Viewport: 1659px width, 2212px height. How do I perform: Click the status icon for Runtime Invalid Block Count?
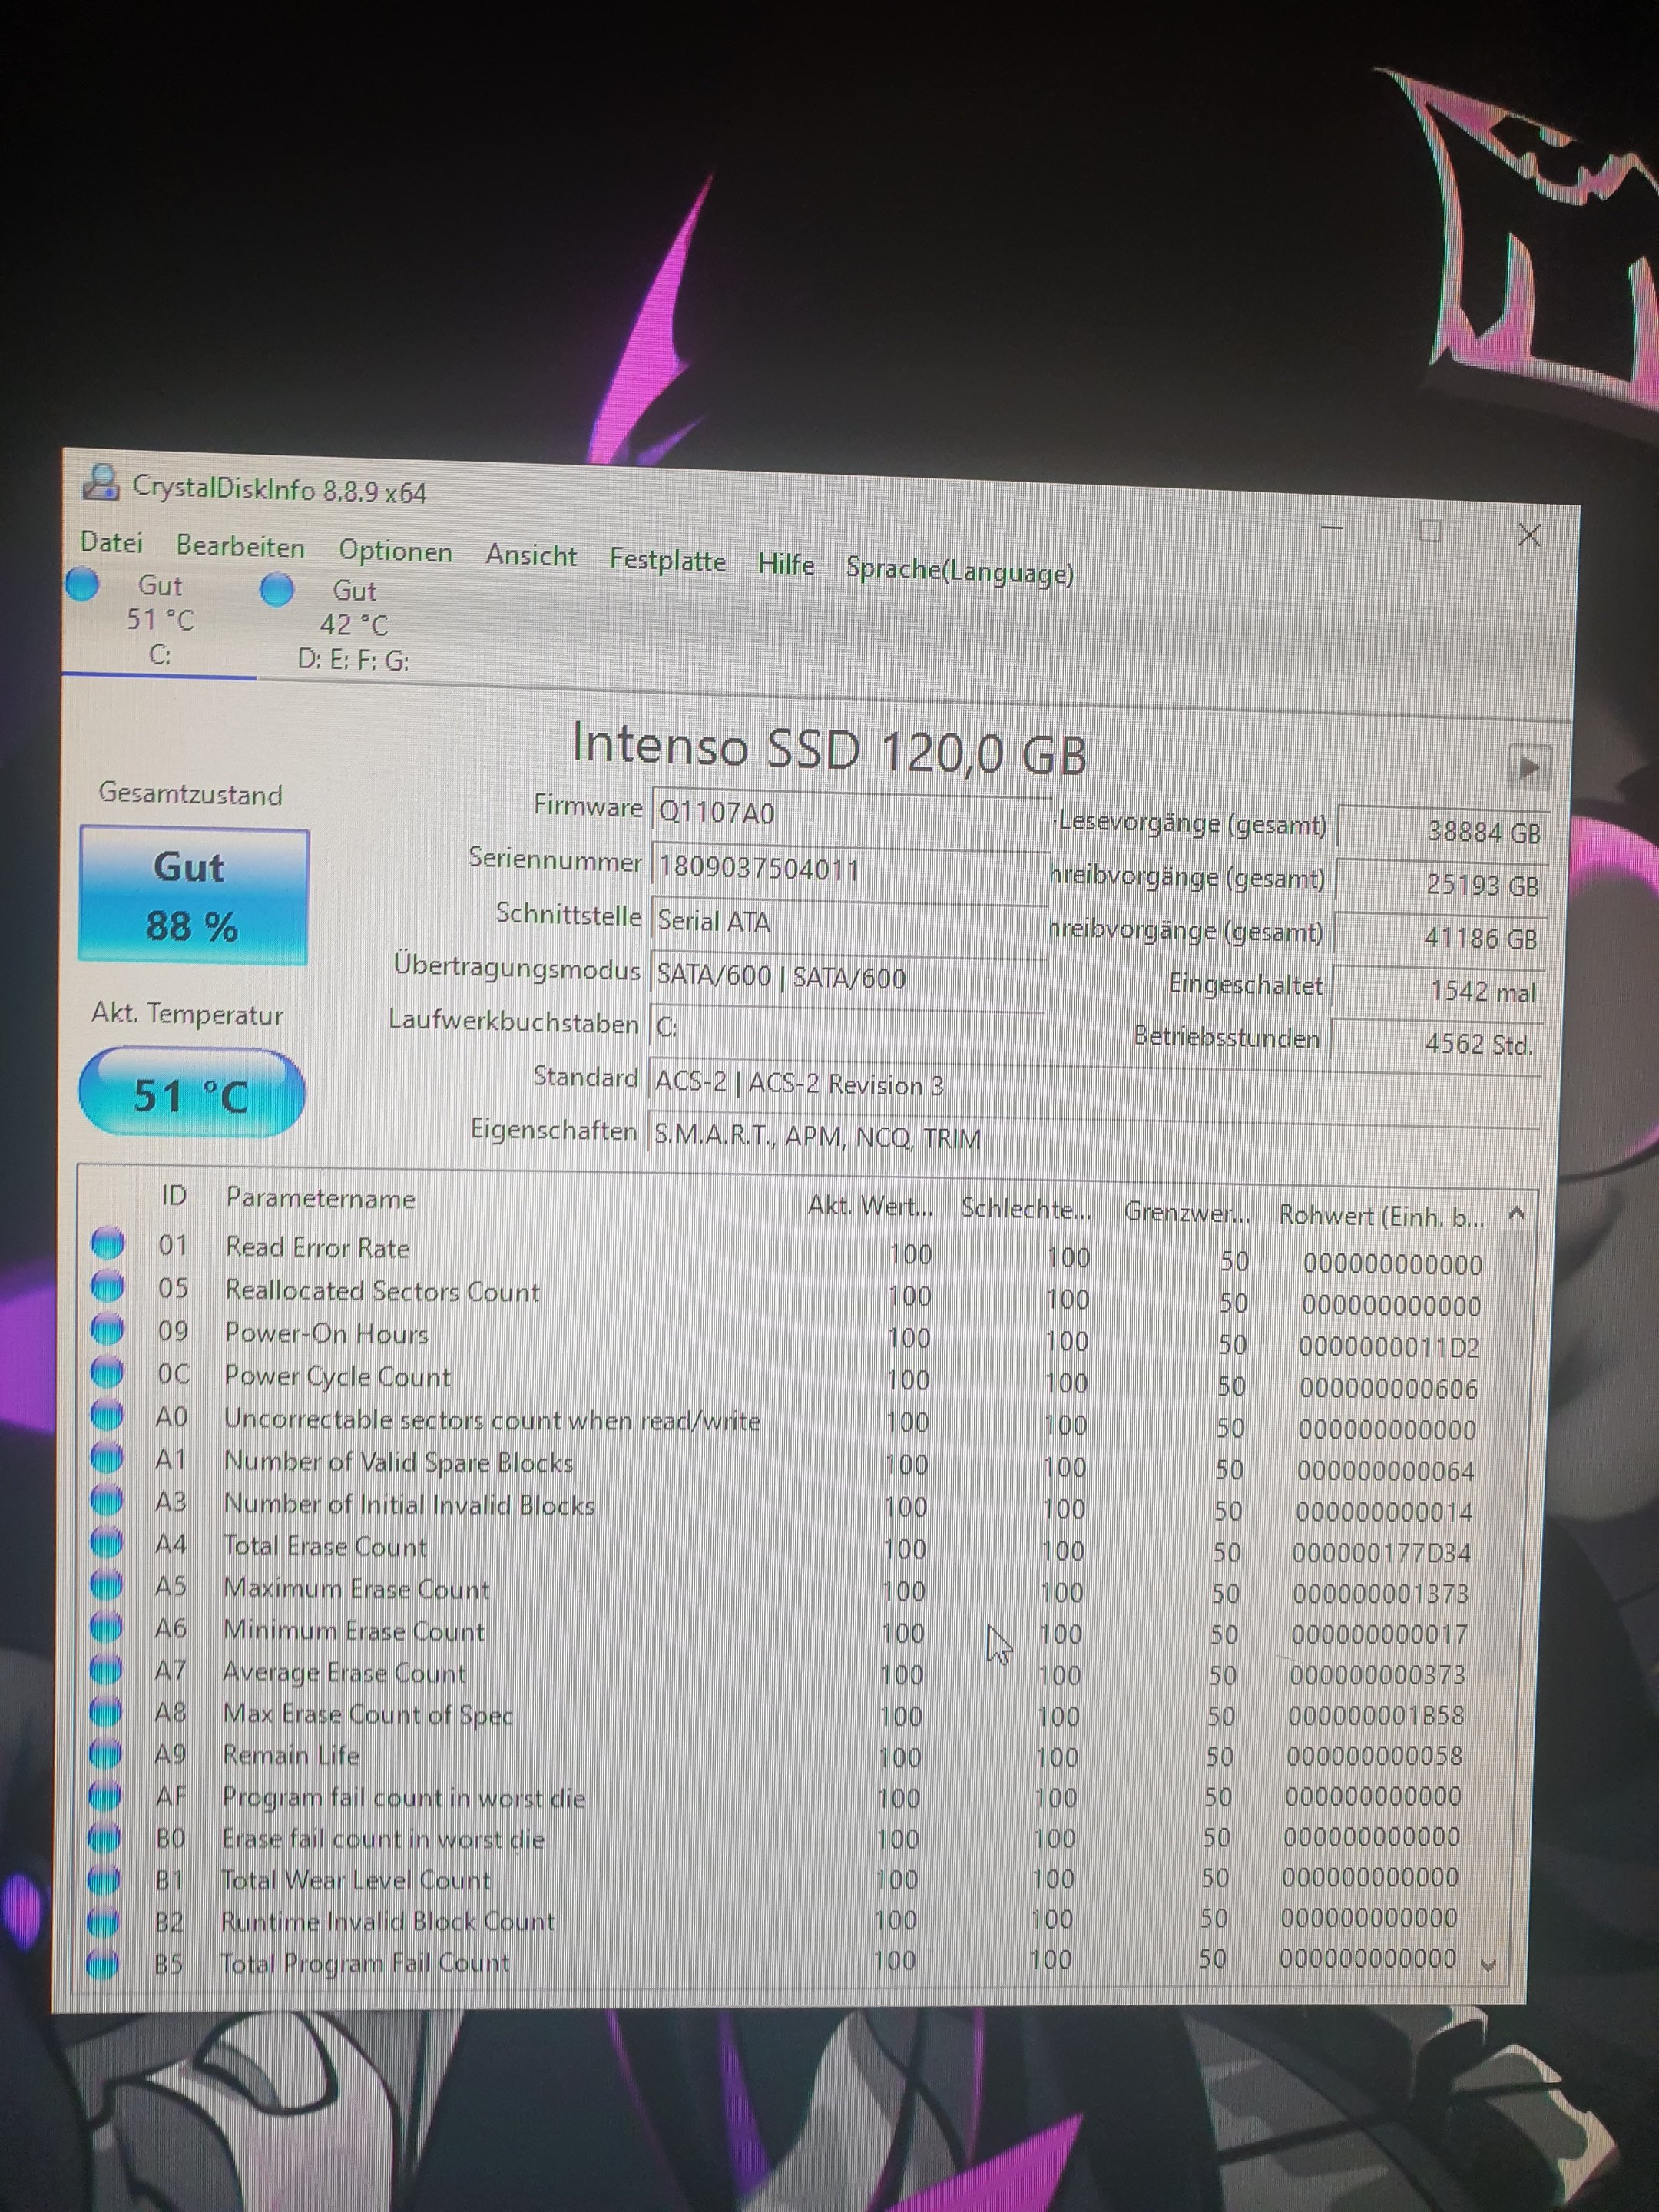tap(103, 1921)
